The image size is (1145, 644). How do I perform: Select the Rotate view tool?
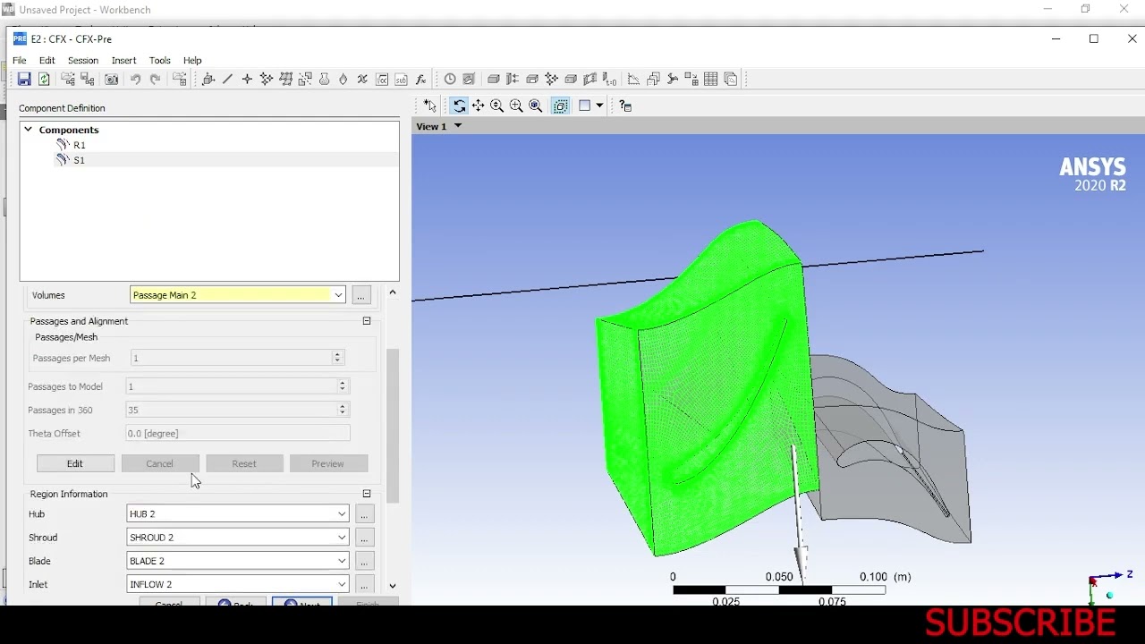459,106
